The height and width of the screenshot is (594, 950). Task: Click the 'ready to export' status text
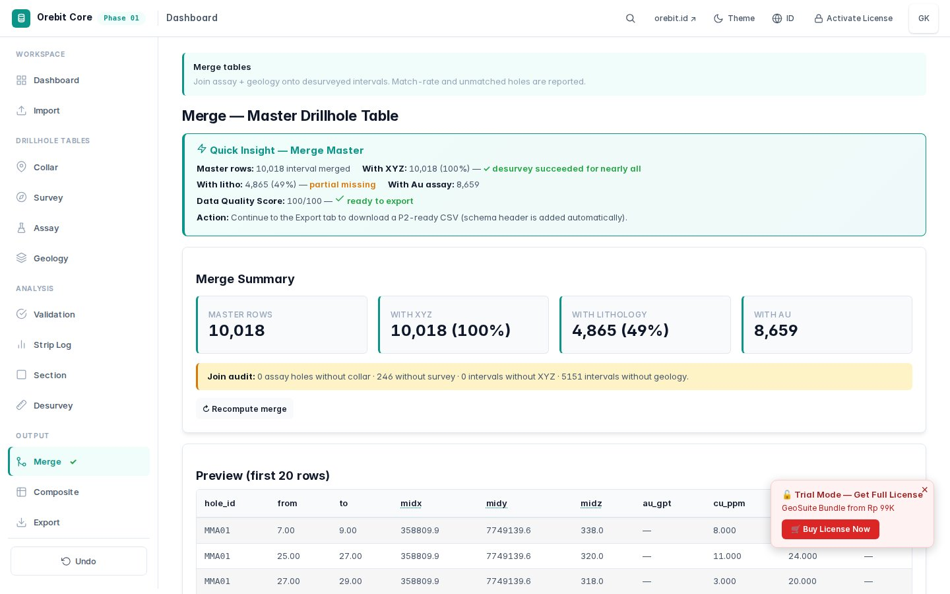(380, 201)
